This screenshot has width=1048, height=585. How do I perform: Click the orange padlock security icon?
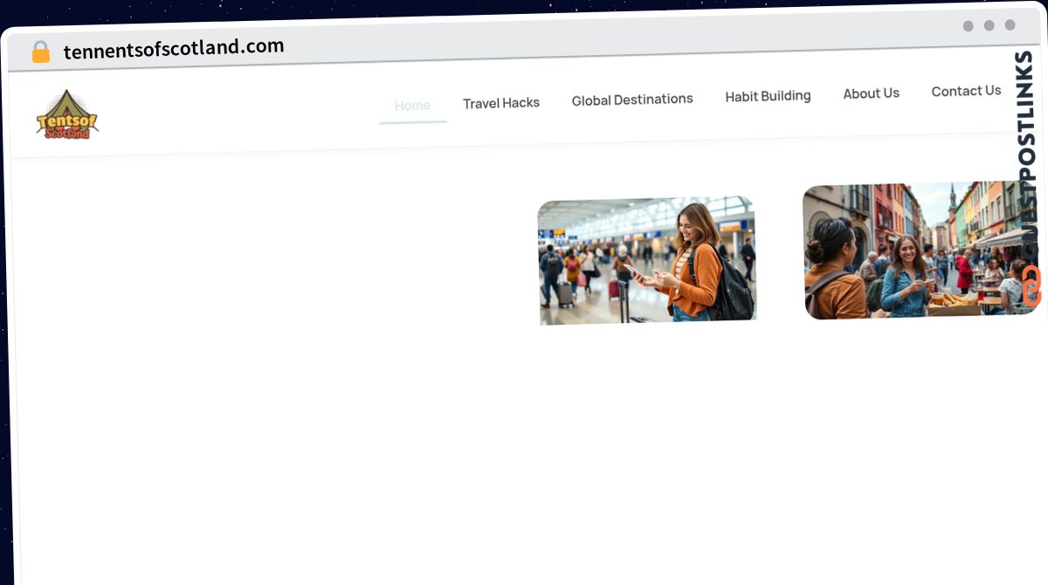pyautogui.click(x=40, y=52)
